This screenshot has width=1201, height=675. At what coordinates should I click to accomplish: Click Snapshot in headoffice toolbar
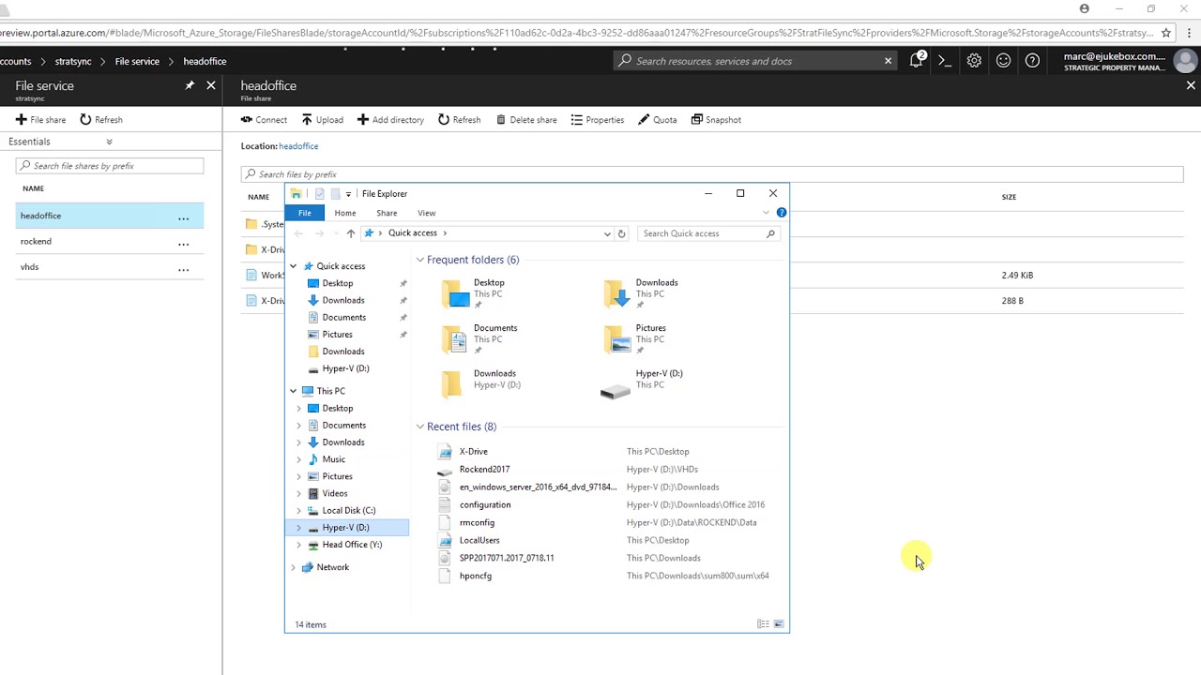(716, 120)
